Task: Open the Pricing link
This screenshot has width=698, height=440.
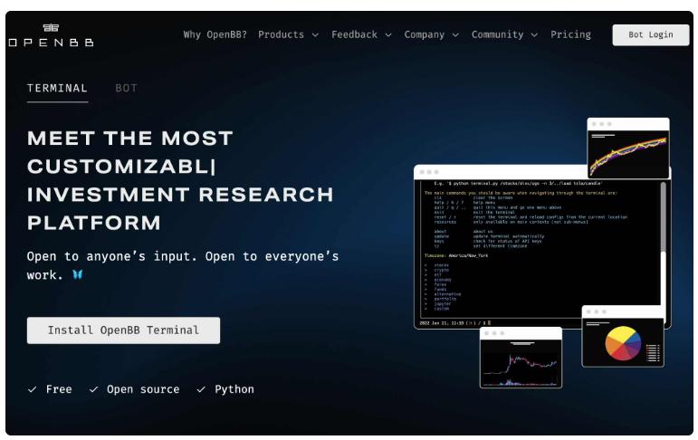Action: 570,34
